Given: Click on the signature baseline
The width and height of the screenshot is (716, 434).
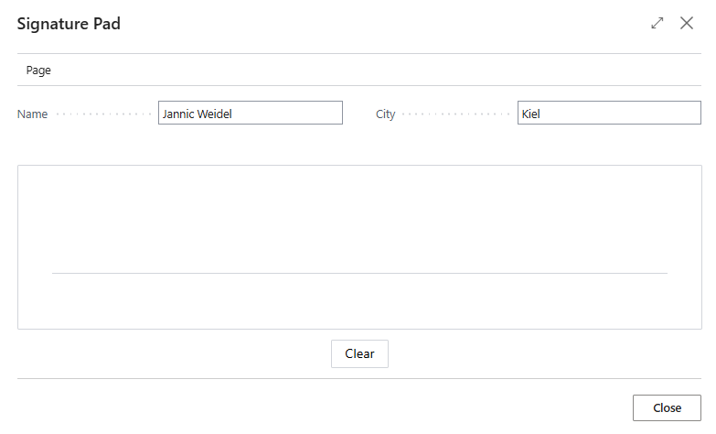Looking at the screenshot, I should click(x=359, y=273).
